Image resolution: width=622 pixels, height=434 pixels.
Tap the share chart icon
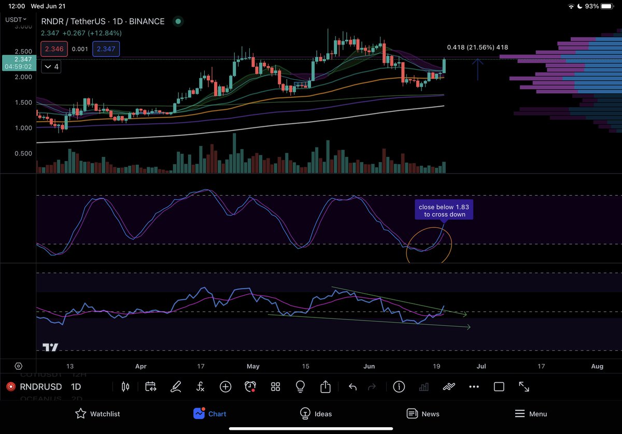[325, 386]
